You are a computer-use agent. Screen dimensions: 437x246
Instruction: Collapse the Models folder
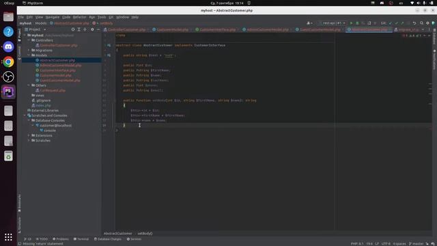29,55
